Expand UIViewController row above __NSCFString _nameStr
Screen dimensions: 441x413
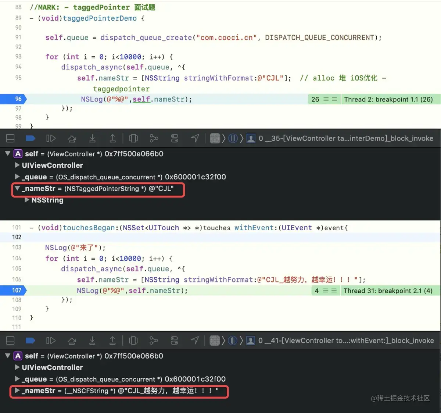pos(17,367)
